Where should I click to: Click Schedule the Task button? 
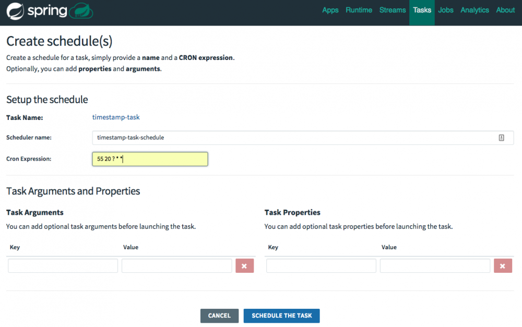pos(282,316)
